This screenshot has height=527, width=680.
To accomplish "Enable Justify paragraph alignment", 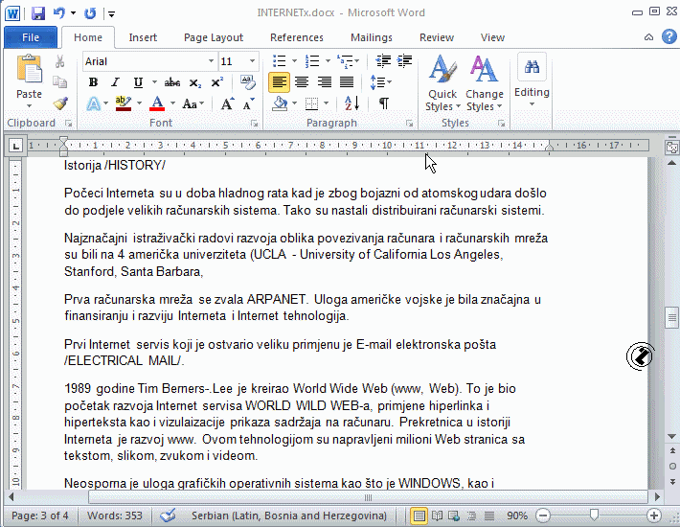I will [347, 82].
